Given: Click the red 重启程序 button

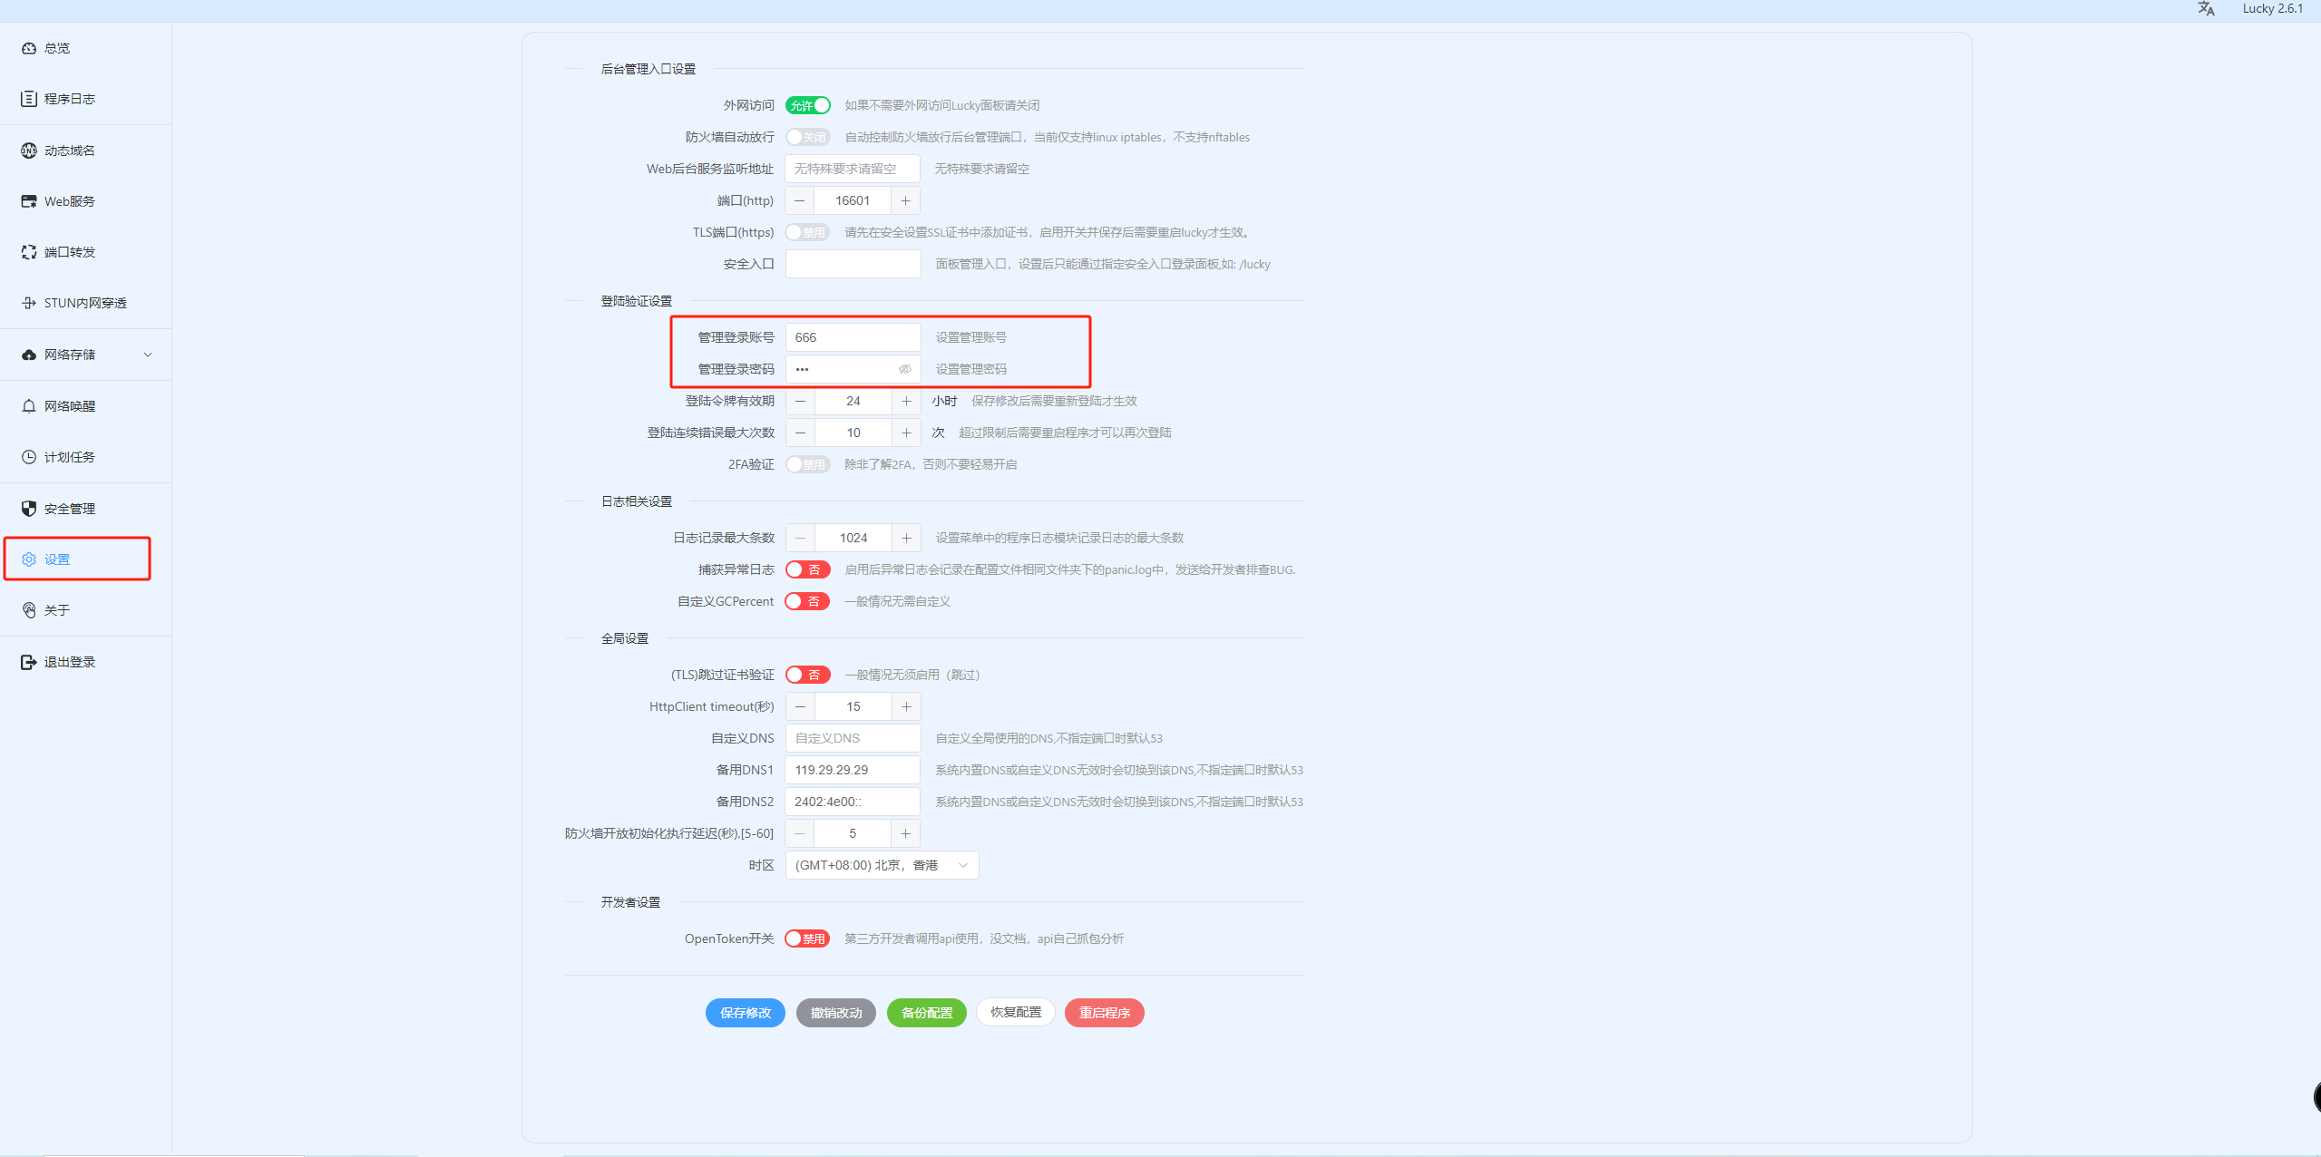Looking at the screenshot, I should coord(1104,1013).
